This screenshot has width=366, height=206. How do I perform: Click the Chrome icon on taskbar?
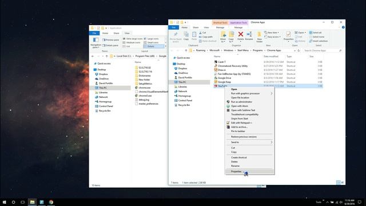[x=51, y=202]
